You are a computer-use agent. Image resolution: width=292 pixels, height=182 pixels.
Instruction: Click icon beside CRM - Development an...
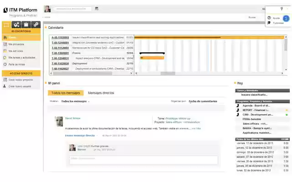coord(238,115)
